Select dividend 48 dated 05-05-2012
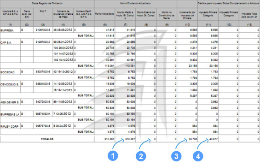 tap(63, 30)
